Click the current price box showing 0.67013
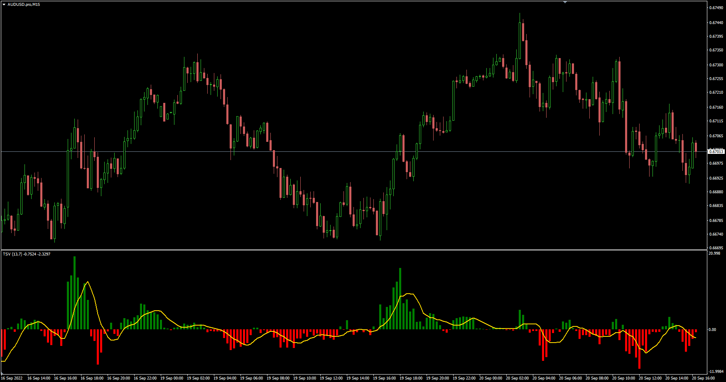This screenshot has width=726, height=382. point(717,152)
